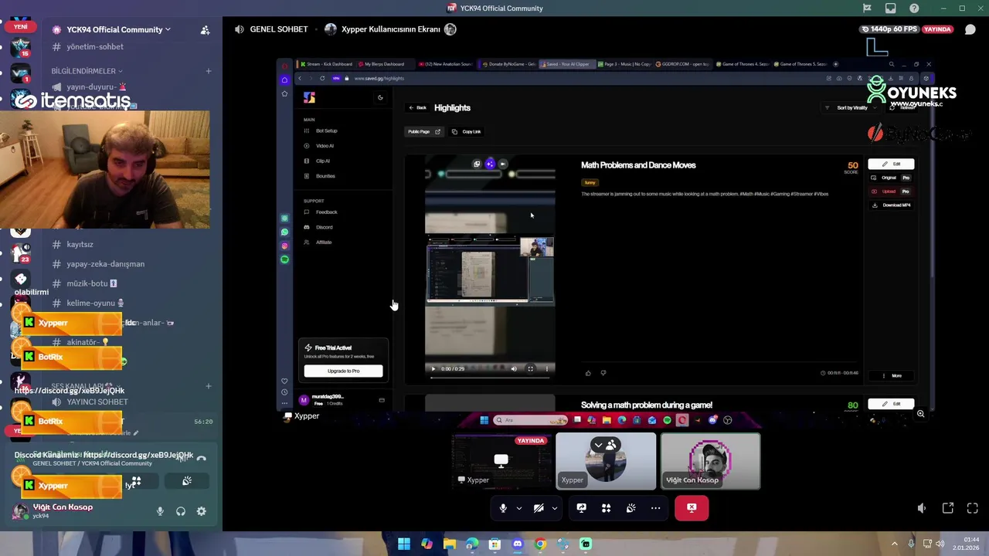This screenshot has width=989, height=556.
Task: Toggle members list on Xypper tile
Action: pos(604,446)
